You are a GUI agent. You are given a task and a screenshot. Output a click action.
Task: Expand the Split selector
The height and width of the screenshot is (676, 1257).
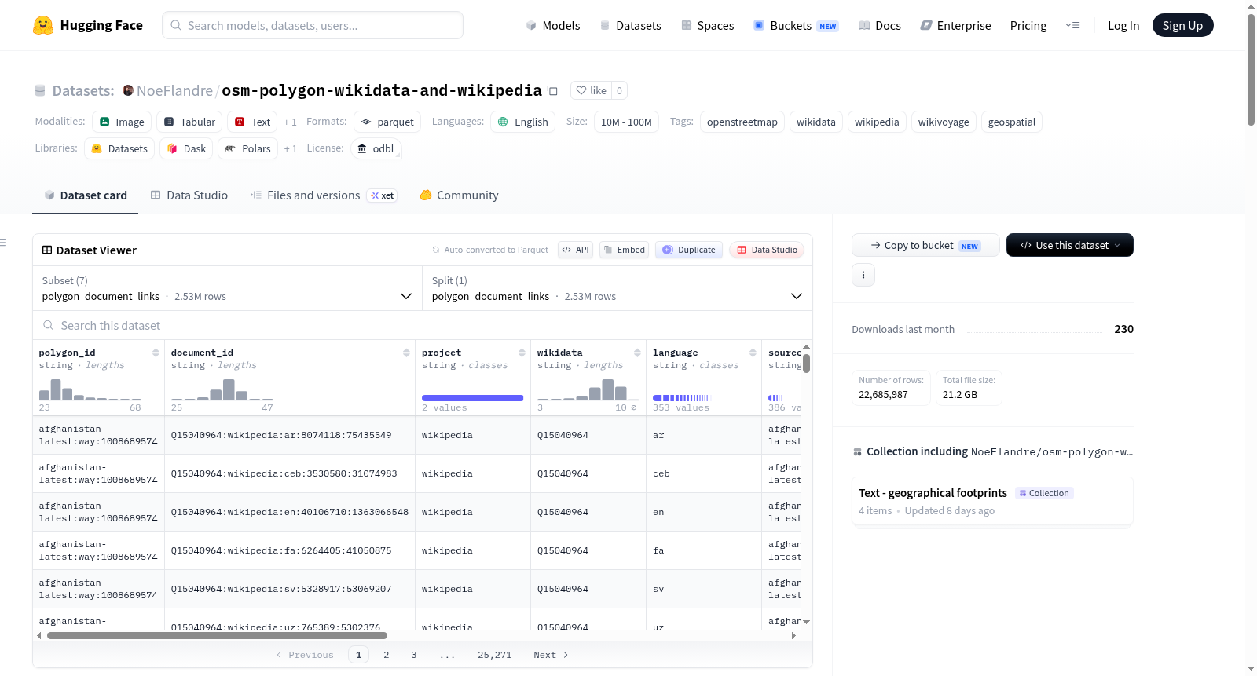618,288
